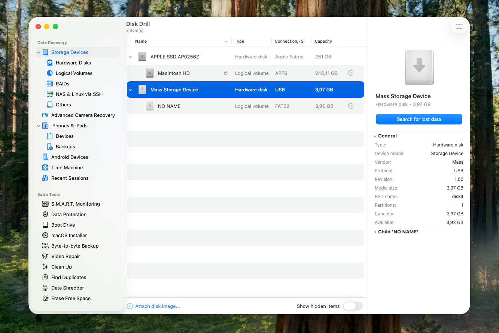Click the lock icon on Macintosh HD row
The image size is (499, 333).
click(x=226, y=73)
